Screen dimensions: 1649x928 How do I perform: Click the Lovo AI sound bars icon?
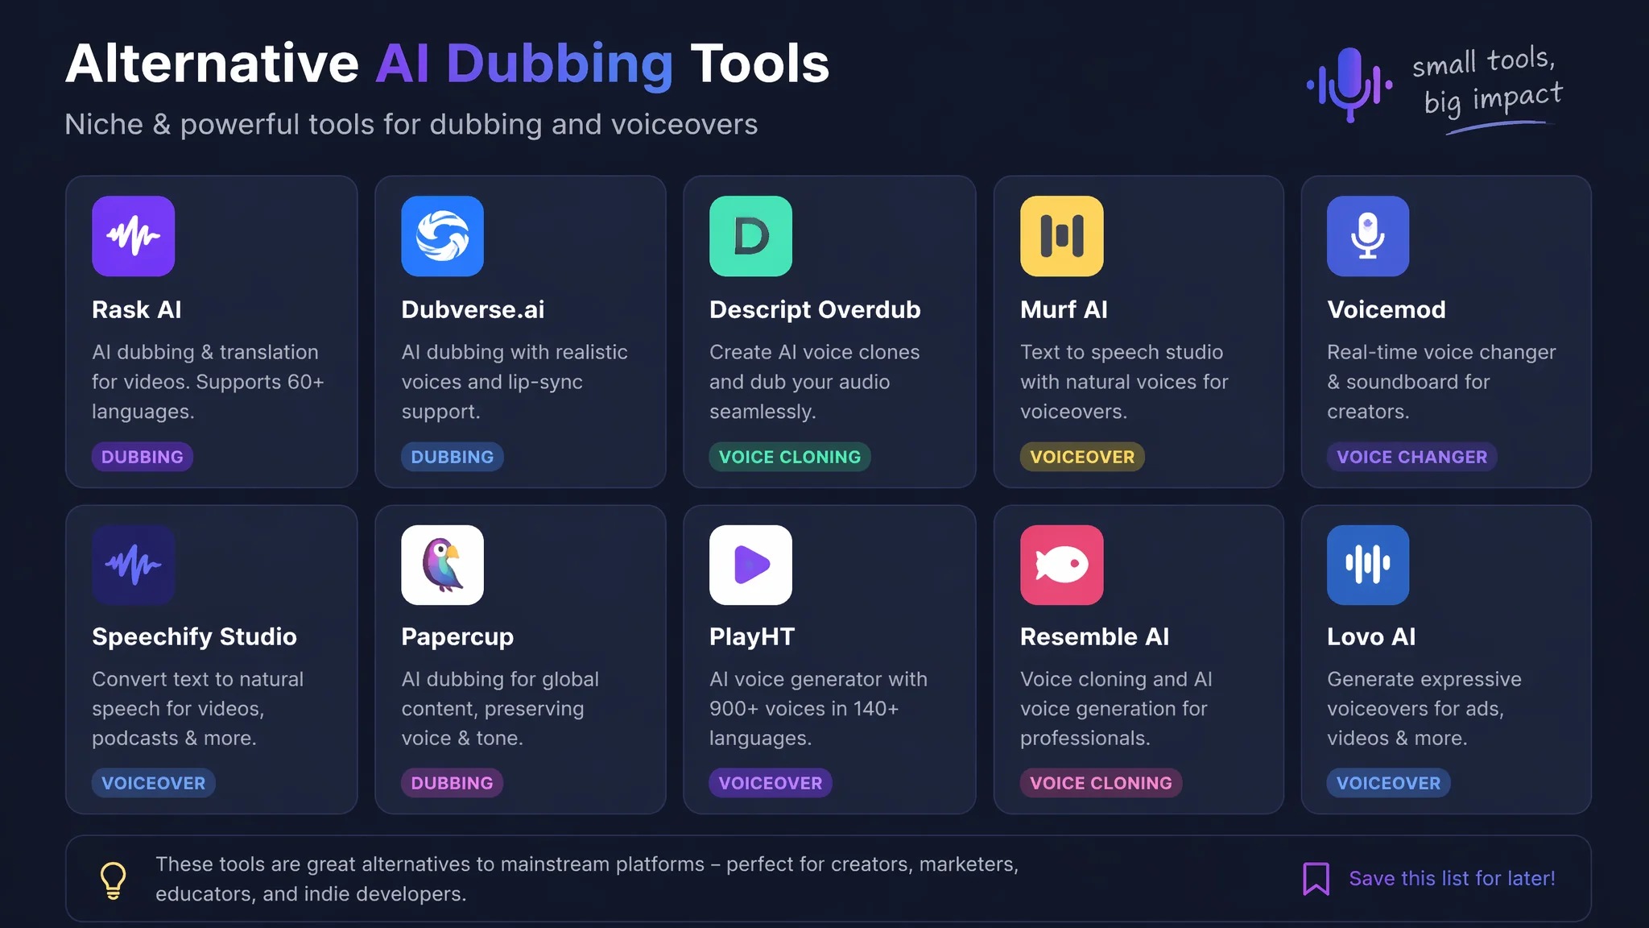pyautogui.click(x=1368, y=565)
